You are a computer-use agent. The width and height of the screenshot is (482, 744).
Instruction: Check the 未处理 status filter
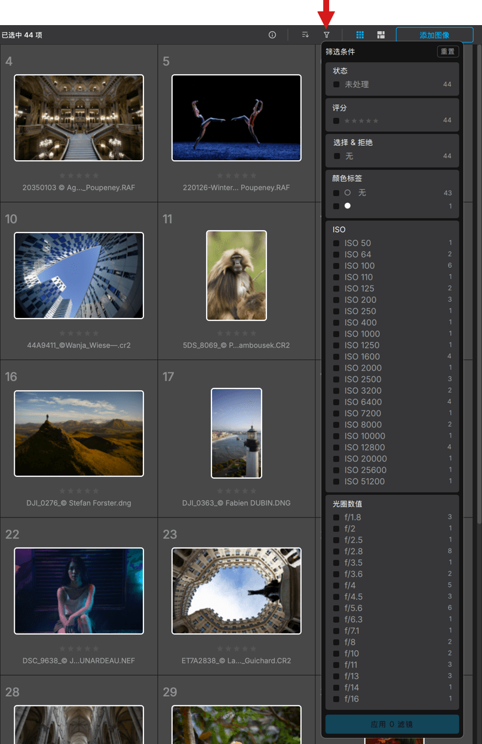click(336, 85)
